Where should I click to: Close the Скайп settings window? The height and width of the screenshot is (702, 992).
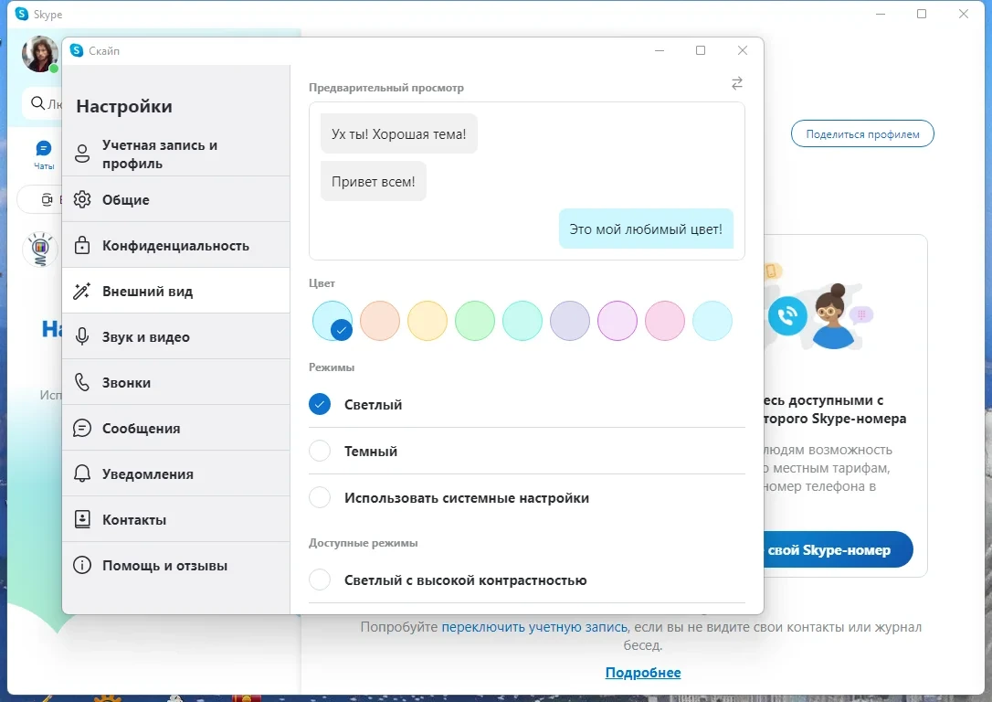click(743, 50)
